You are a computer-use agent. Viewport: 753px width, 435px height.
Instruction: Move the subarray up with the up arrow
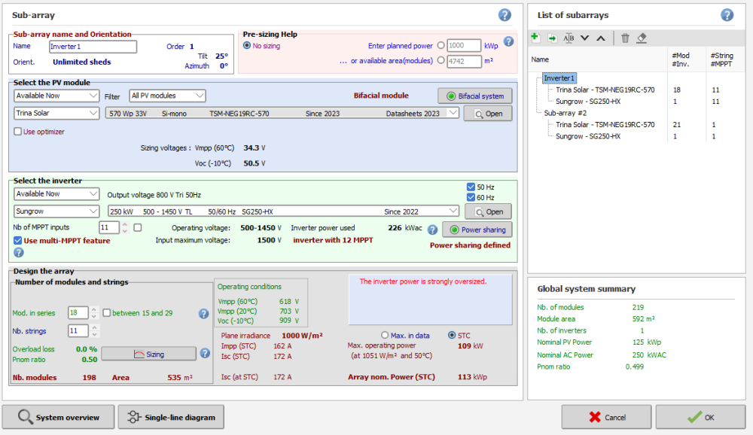point(601,38)
